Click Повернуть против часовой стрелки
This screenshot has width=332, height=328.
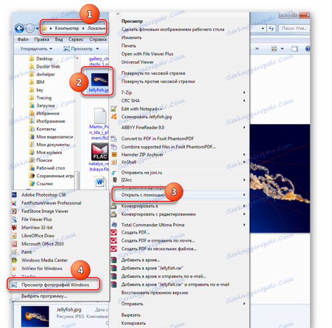[x=158, y=82]
